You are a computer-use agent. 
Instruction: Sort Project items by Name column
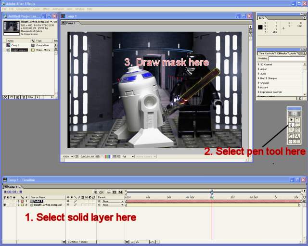tap(18, 41)
